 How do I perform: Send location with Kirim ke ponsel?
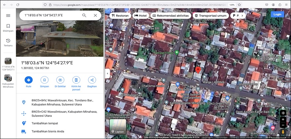point(76,80)
